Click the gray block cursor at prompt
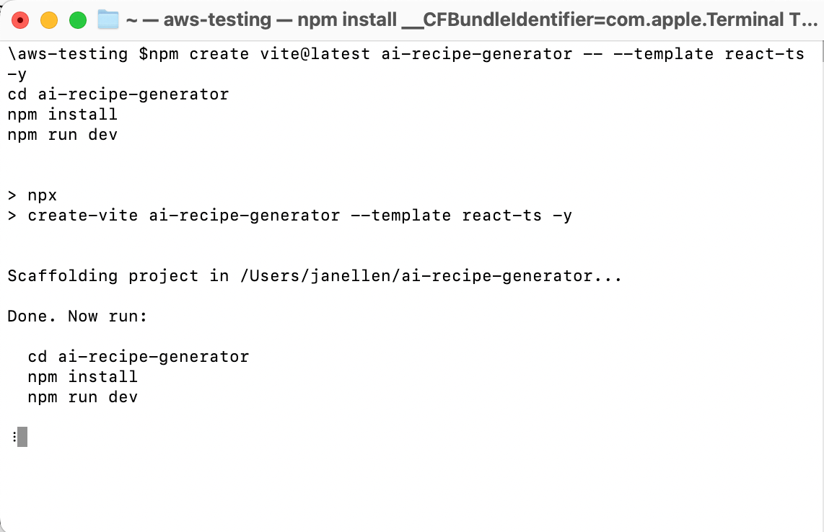Viewport: 824px width, 532px height. (22, 437)
